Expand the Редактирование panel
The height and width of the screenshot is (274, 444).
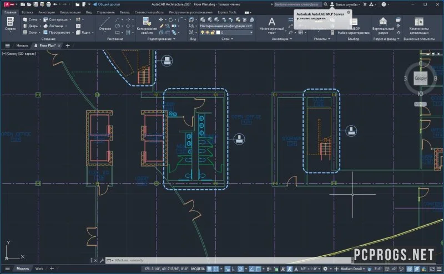pyautogui.click(x=162, y=39)
